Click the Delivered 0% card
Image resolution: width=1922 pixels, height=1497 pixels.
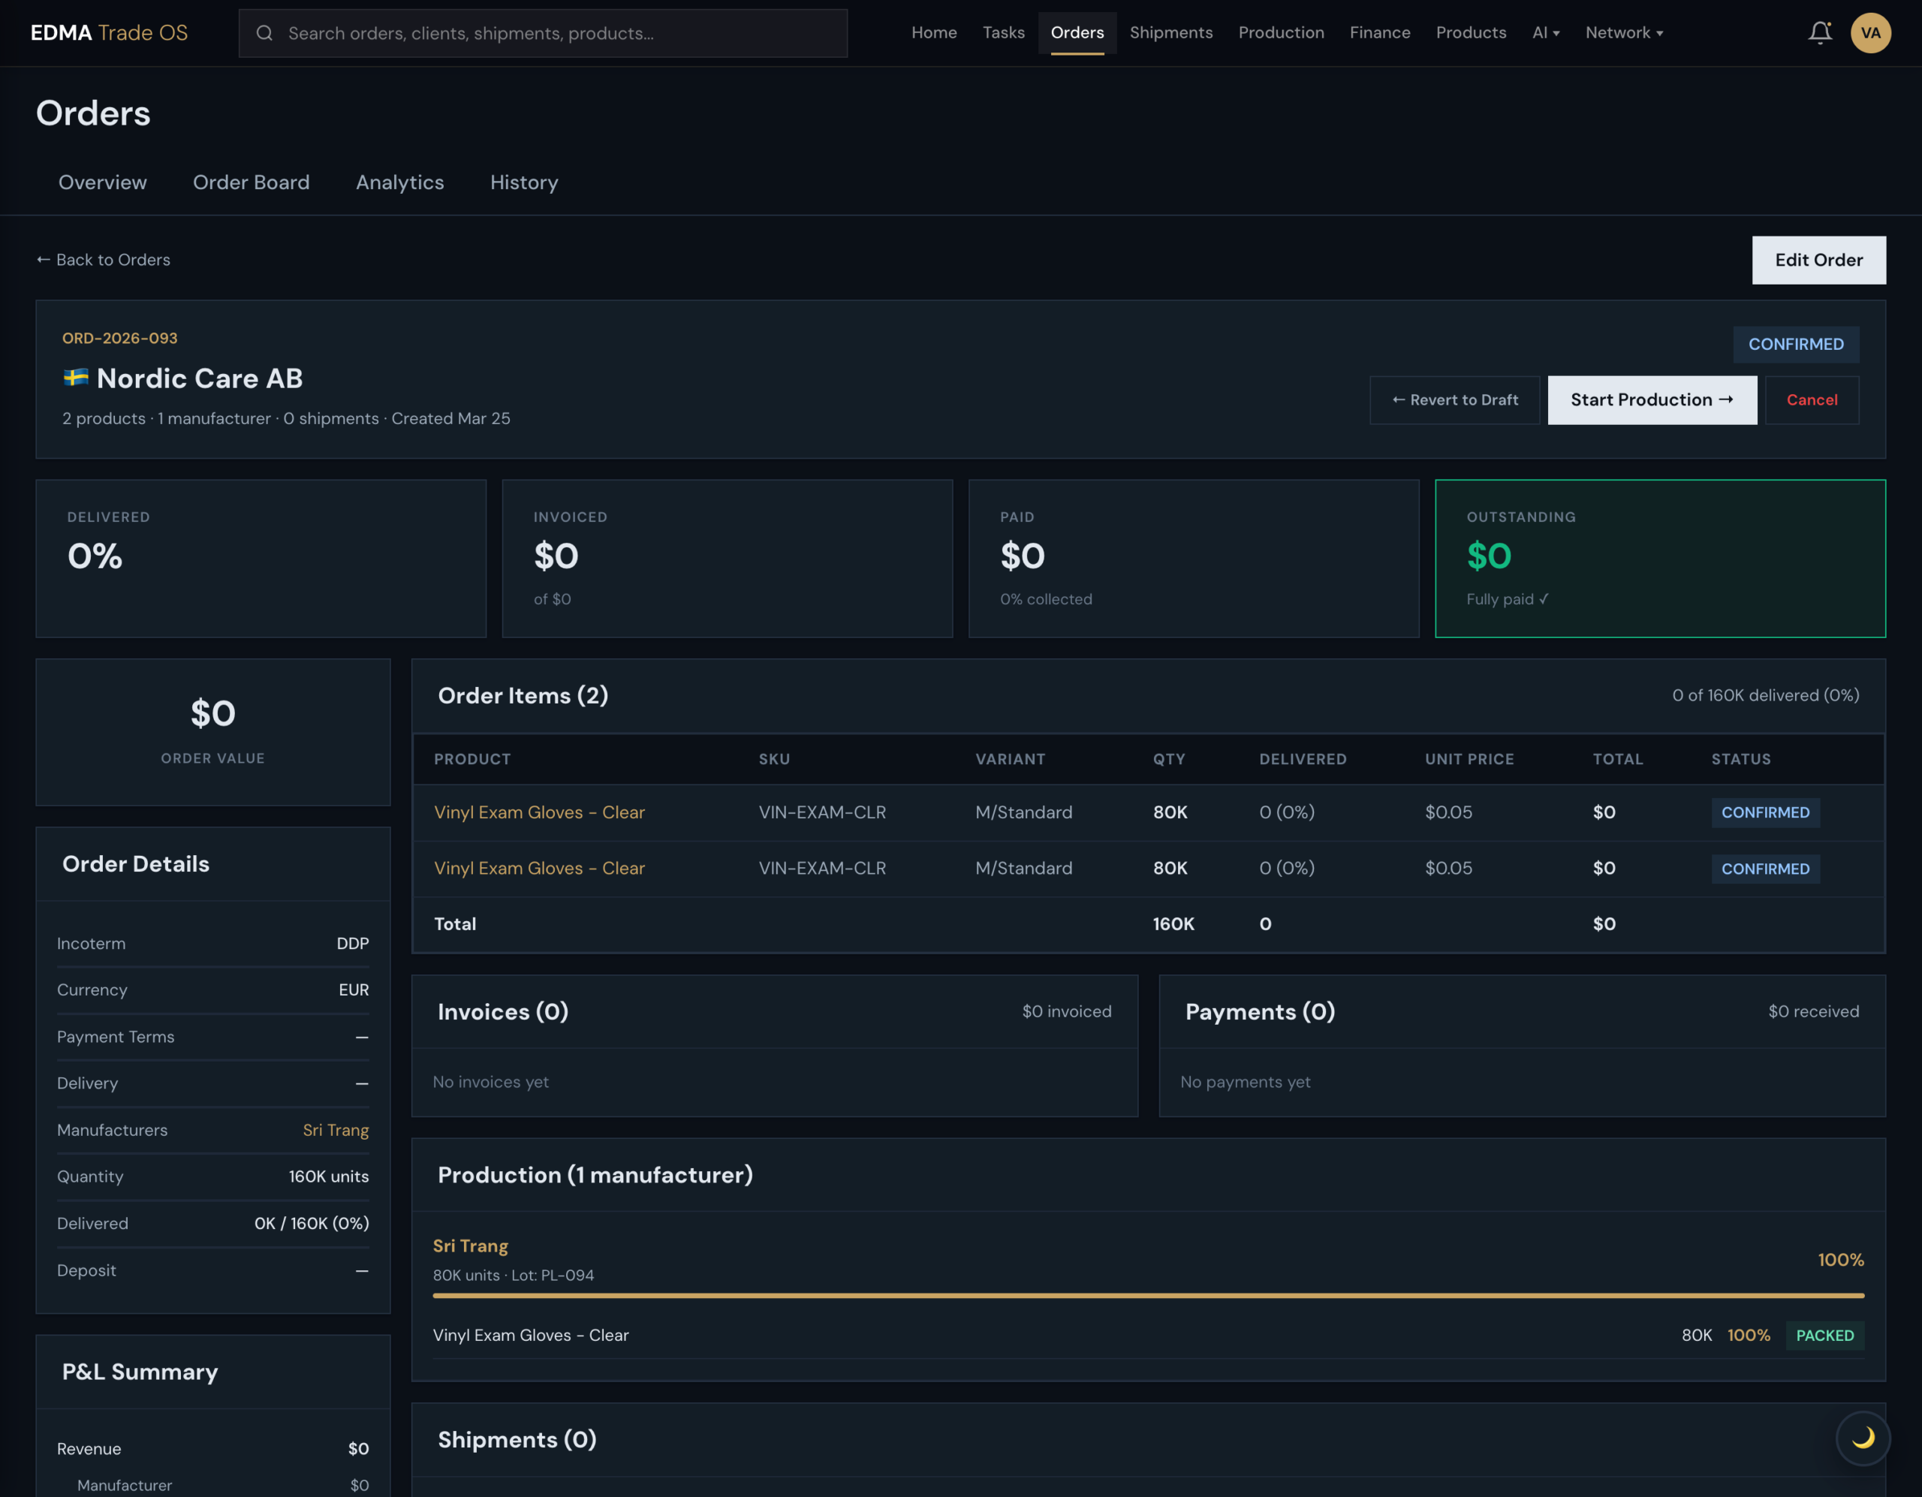tap(261, 558)
